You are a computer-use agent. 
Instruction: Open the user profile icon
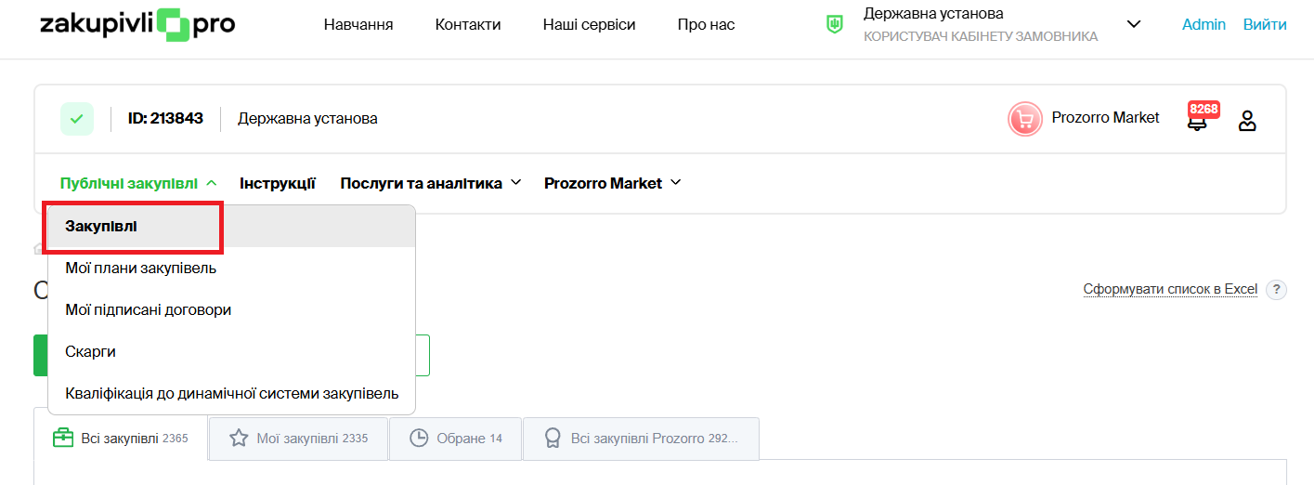coord(1247,121)
